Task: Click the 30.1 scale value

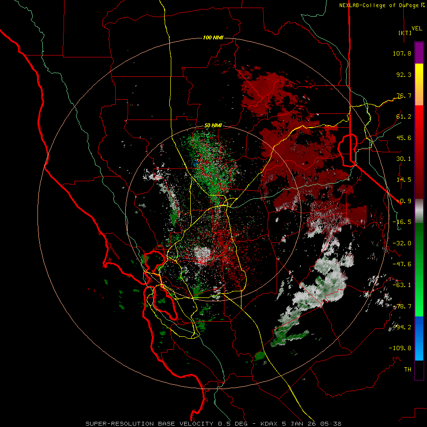Action: pyautogui.click(x=404, y=159)
